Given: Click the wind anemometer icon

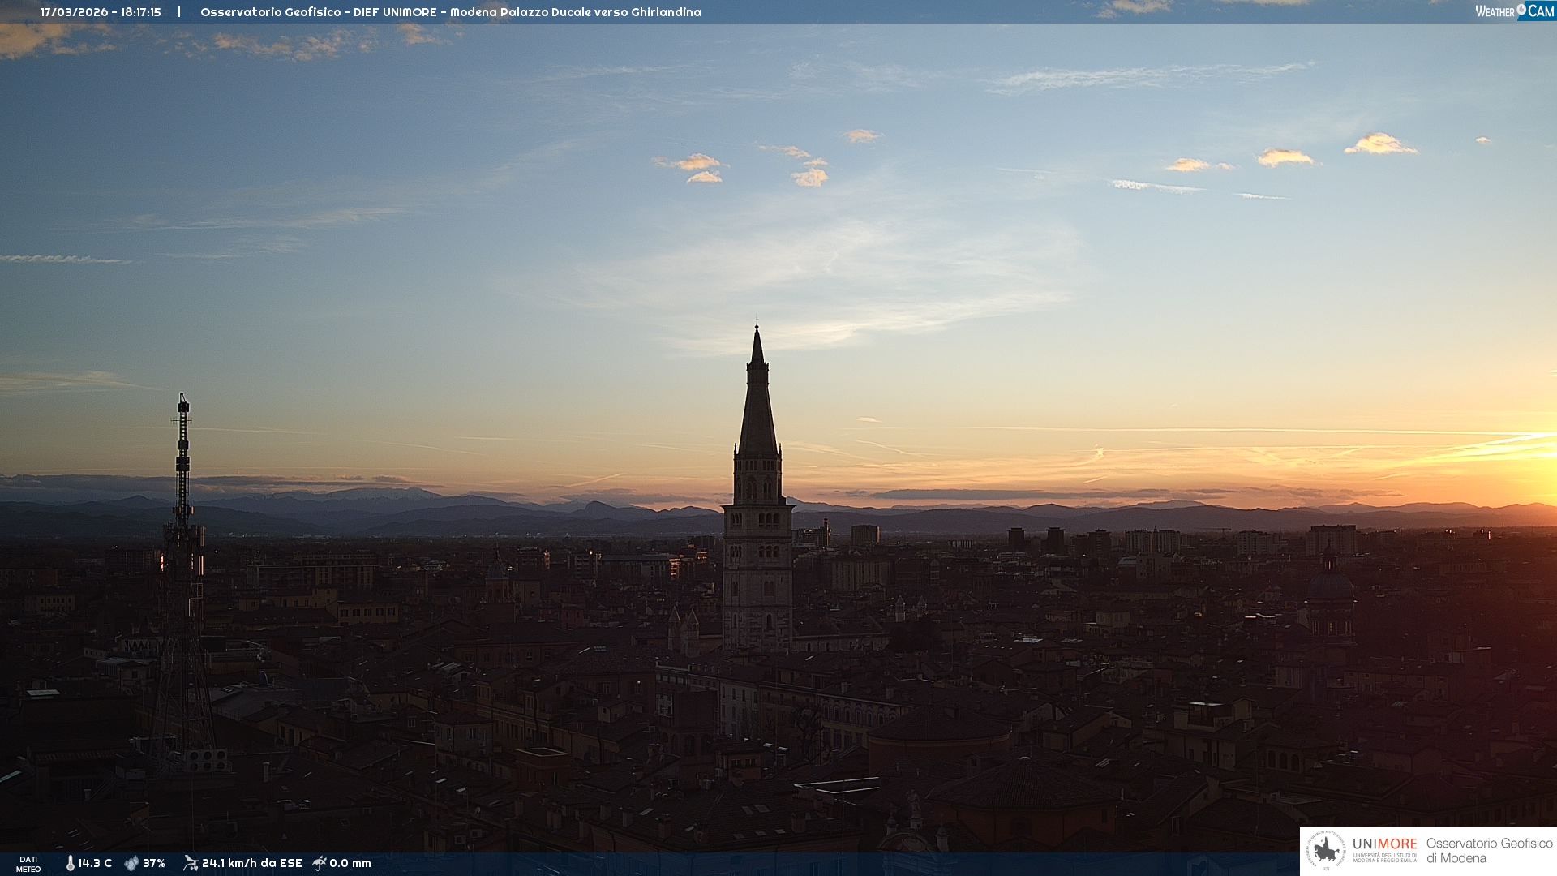Looking at the screenshot, I should click(191, 863).
